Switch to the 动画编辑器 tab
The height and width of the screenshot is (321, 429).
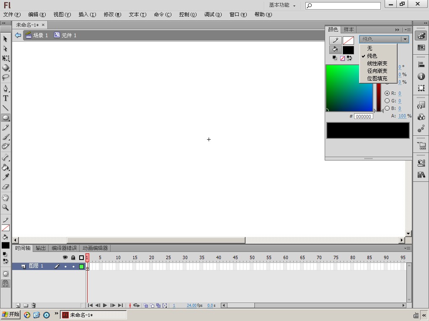(95, 248)
